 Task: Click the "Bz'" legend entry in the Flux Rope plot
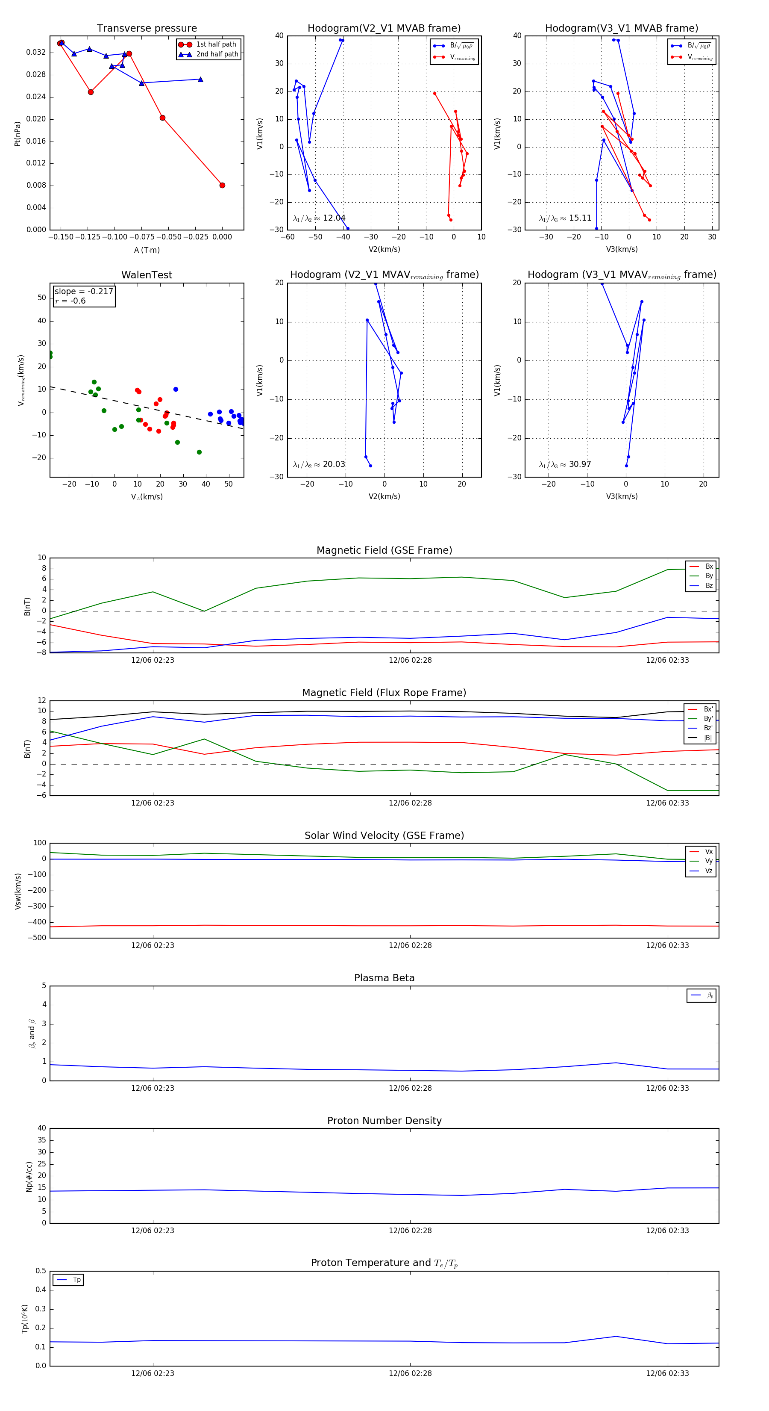(x=700, y=728)
